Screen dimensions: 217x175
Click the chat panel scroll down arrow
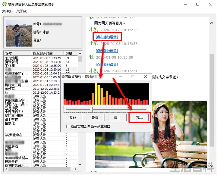[212, 166]
